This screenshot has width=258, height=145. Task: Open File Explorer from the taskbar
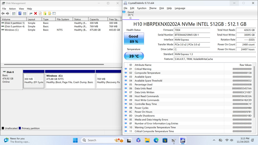click(147, 140)
